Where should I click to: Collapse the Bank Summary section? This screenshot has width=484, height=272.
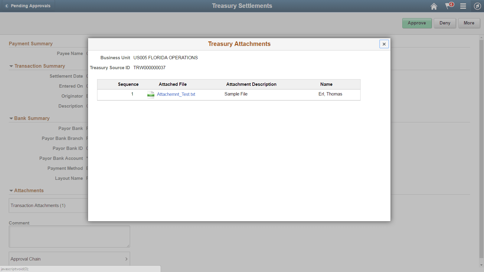11,118
